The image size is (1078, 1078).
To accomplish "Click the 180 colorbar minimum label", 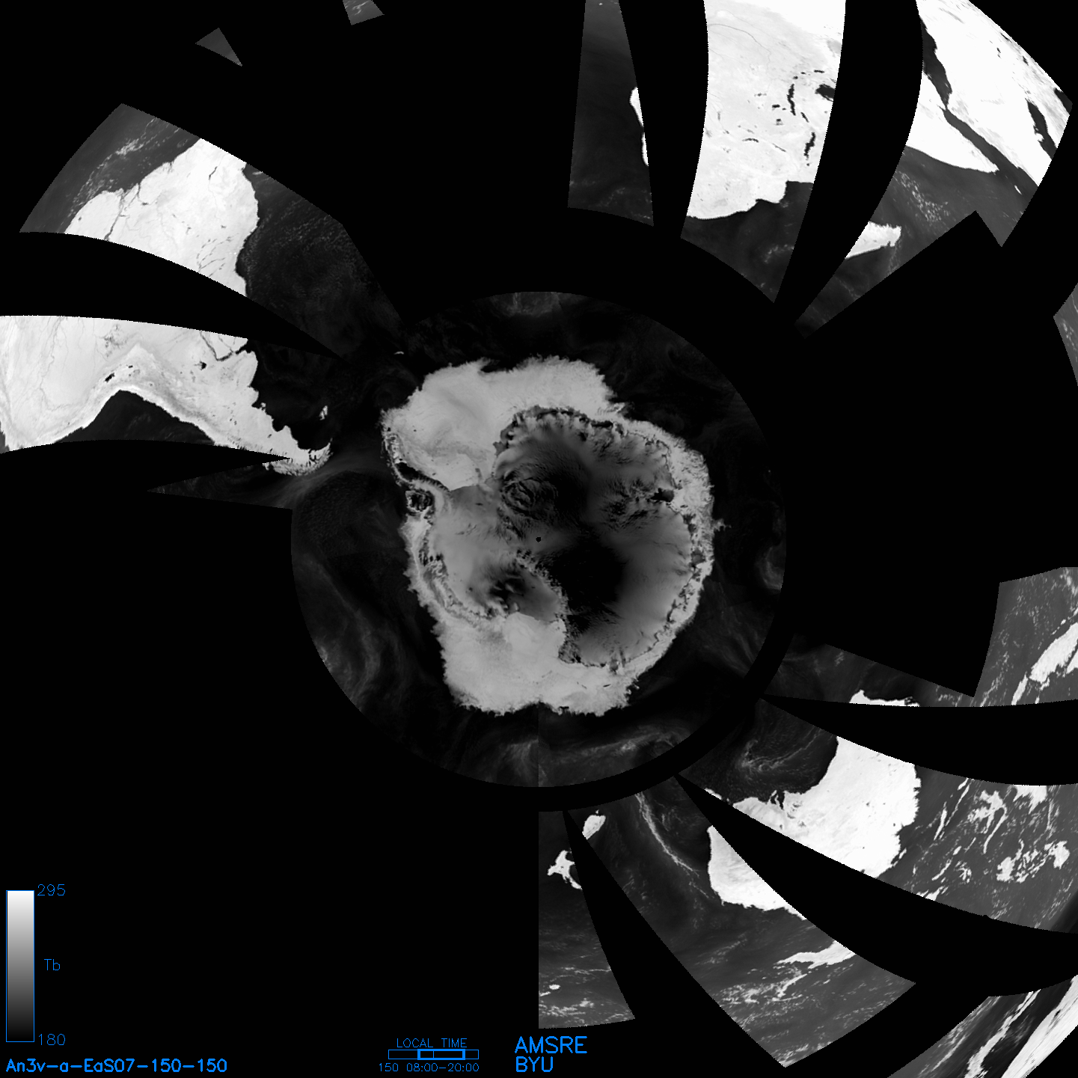I will (x=51, y=1040).
